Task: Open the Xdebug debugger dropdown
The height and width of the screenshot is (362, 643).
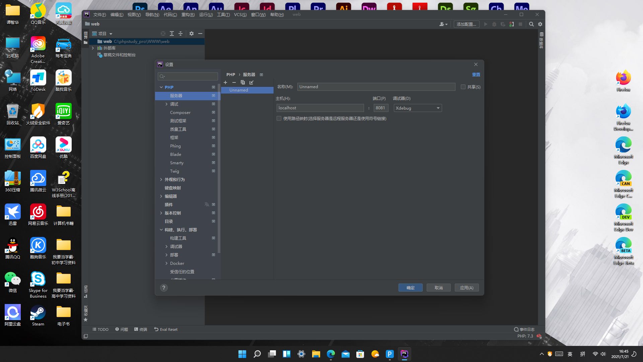Action: tap(418, 108)
